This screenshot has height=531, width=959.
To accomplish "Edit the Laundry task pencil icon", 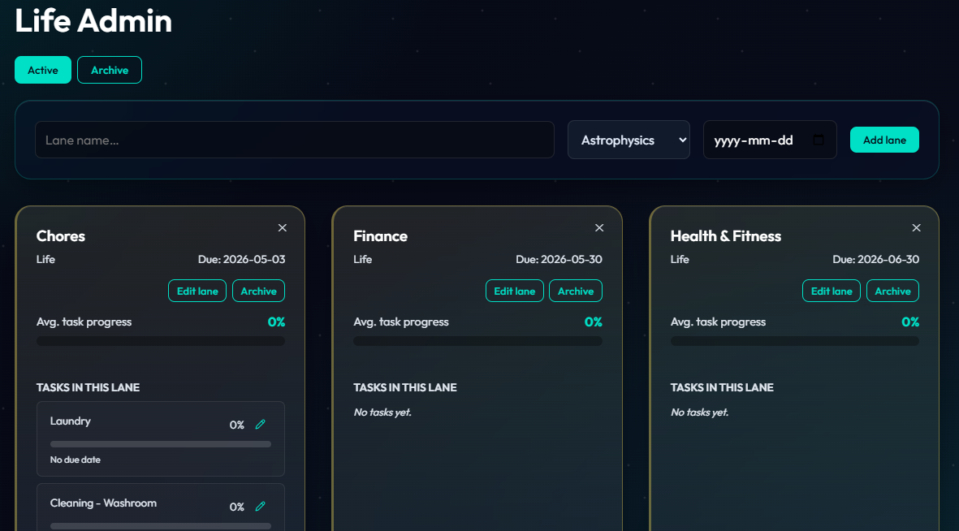I will tap(260, 425).
